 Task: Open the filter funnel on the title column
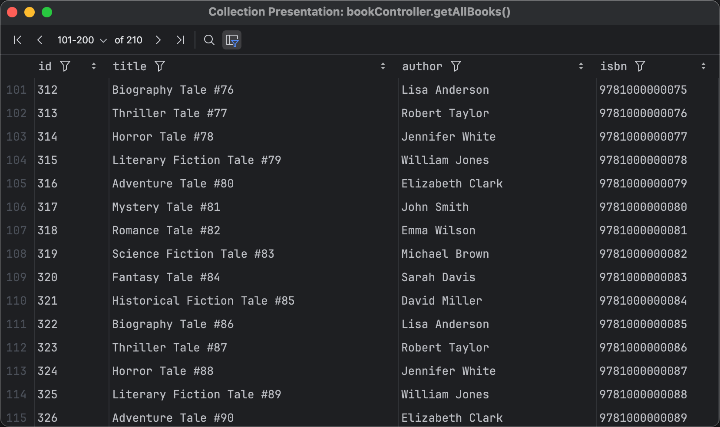click(160, 66)
